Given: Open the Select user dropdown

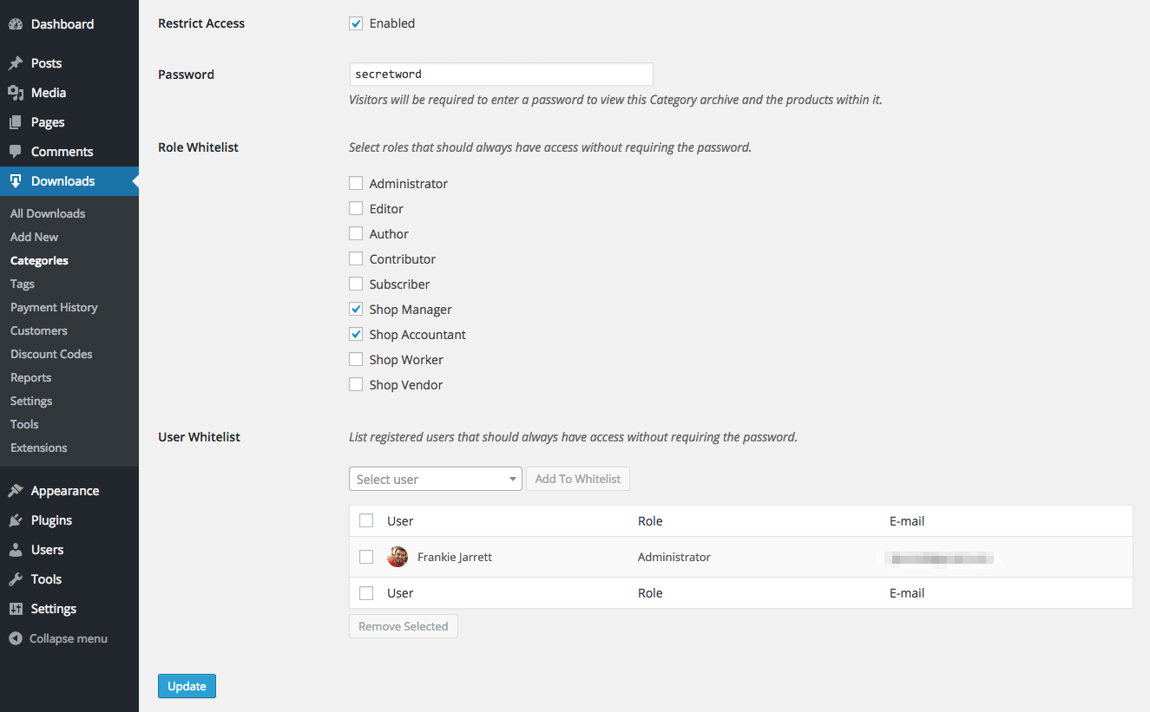Looking at the screenshot, I should click(x=435, y=479).
